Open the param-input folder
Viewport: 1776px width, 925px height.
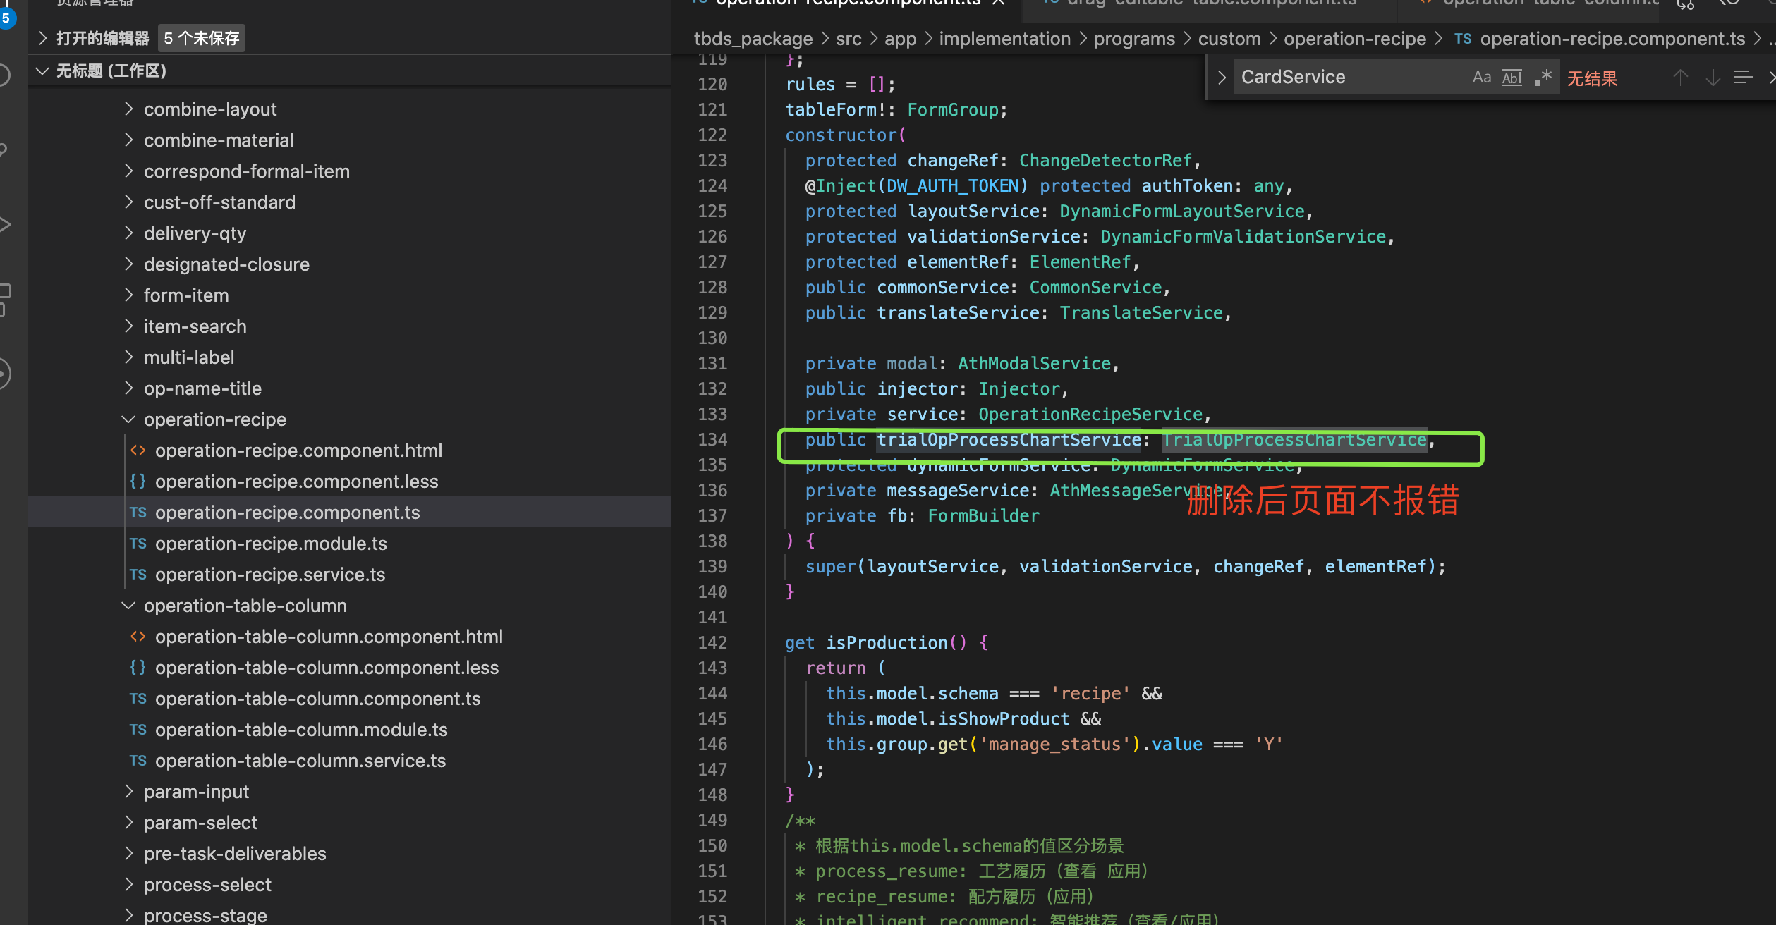tap(196, 792)
